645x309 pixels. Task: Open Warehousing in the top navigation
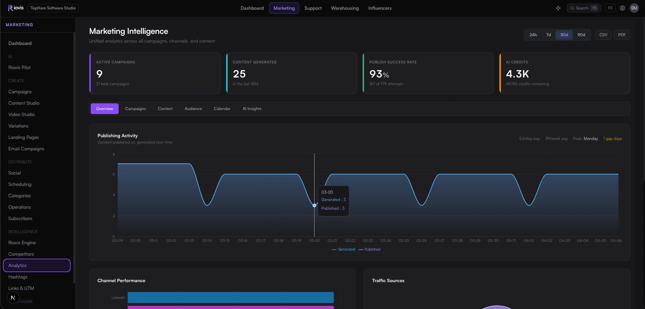pyautogui.click(x=345, y=8)
